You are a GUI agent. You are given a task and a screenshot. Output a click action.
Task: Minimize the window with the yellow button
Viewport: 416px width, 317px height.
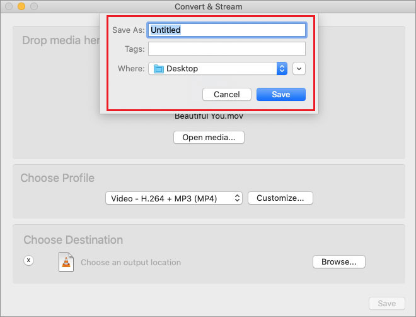pyautogui.click(x=21, y=6)
